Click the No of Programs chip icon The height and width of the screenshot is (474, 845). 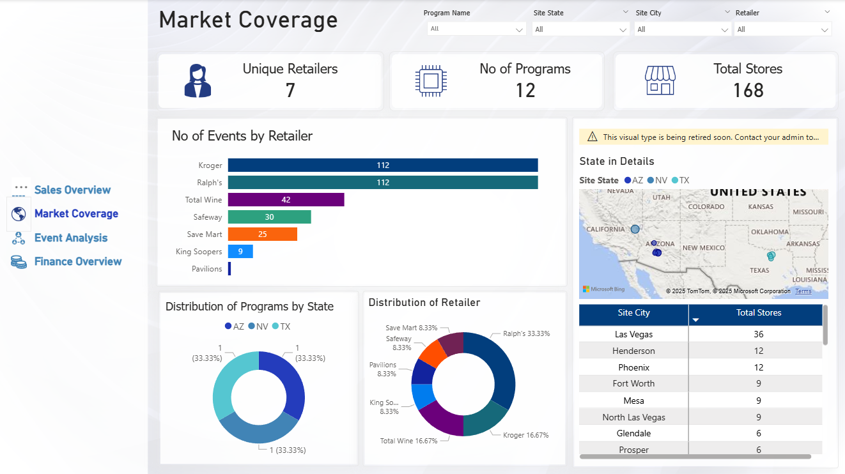point(430,80)
